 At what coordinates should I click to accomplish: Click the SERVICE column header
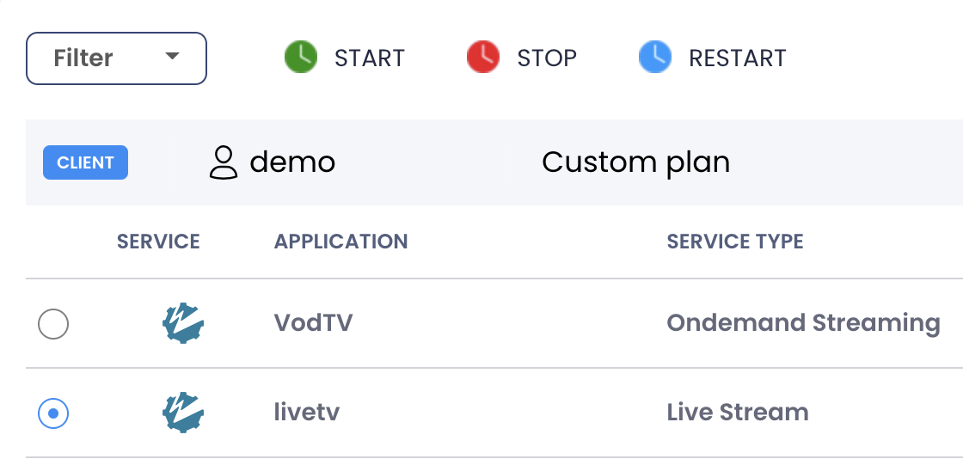point(158,242)
